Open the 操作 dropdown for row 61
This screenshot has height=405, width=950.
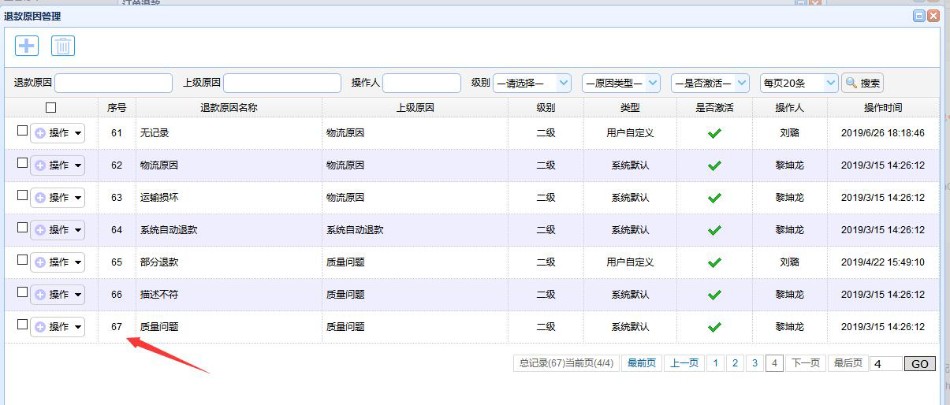[x=58, y=133]
